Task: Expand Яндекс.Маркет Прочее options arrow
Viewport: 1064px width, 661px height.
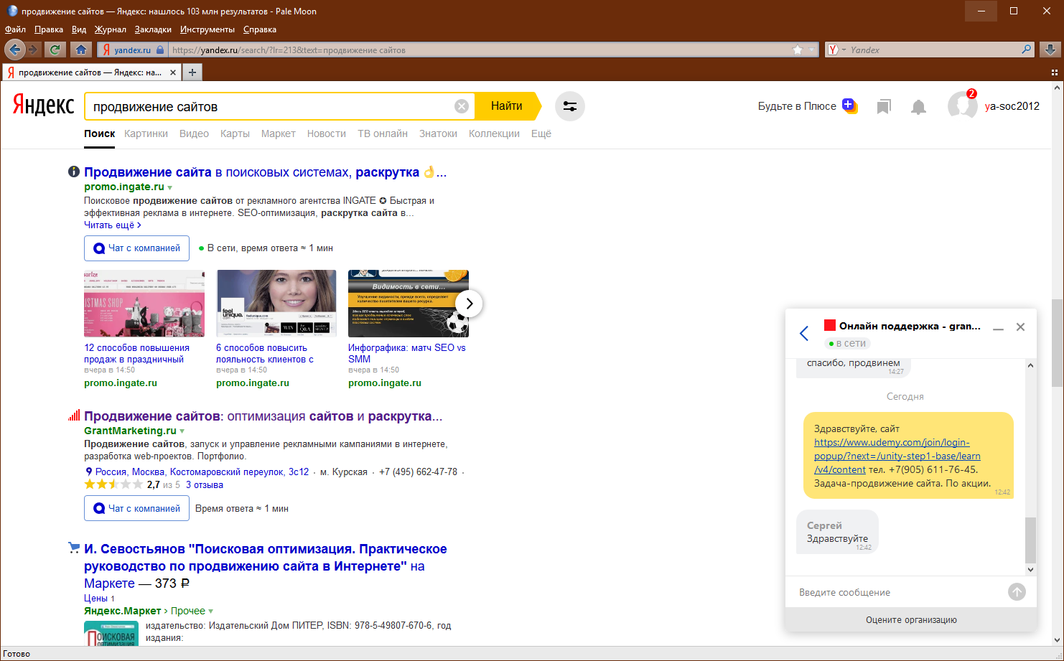Action: pyautogui.click(x=211, y=611)
